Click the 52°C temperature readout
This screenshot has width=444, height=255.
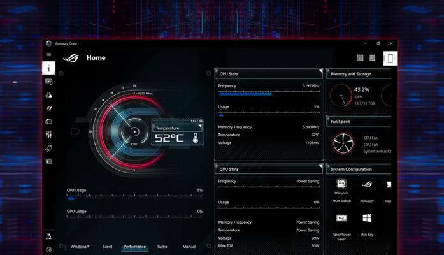[169, 138]
